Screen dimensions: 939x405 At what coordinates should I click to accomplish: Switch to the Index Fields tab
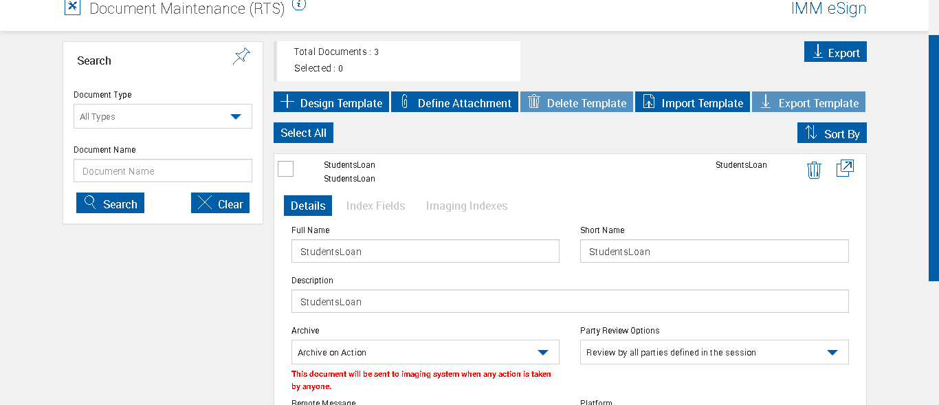click(x=375, y=206)
